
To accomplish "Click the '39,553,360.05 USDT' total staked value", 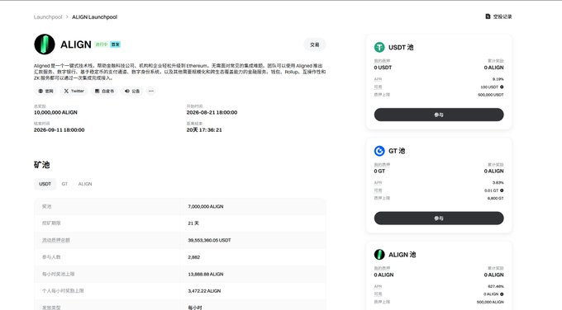I will (209, 240).
